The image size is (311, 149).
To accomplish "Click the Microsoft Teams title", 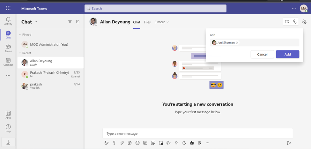I will 34,9.
